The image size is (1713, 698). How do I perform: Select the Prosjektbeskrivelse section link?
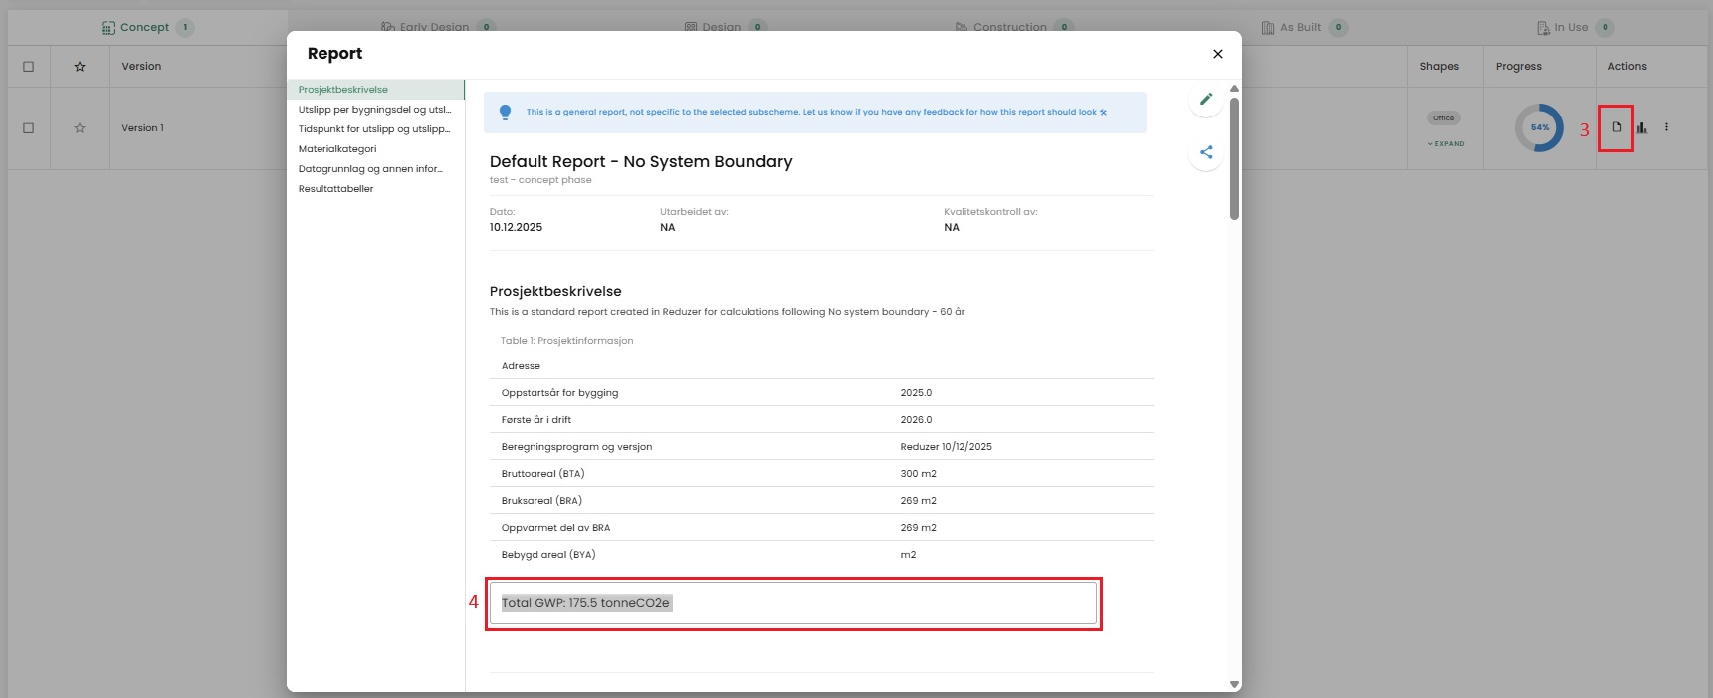click(343, 90)
